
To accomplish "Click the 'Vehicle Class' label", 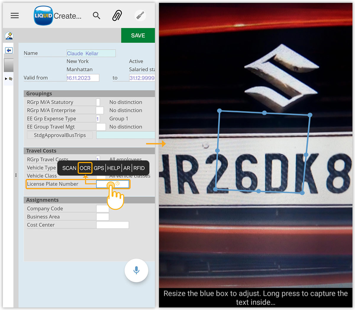I will (x=42, y=176).
